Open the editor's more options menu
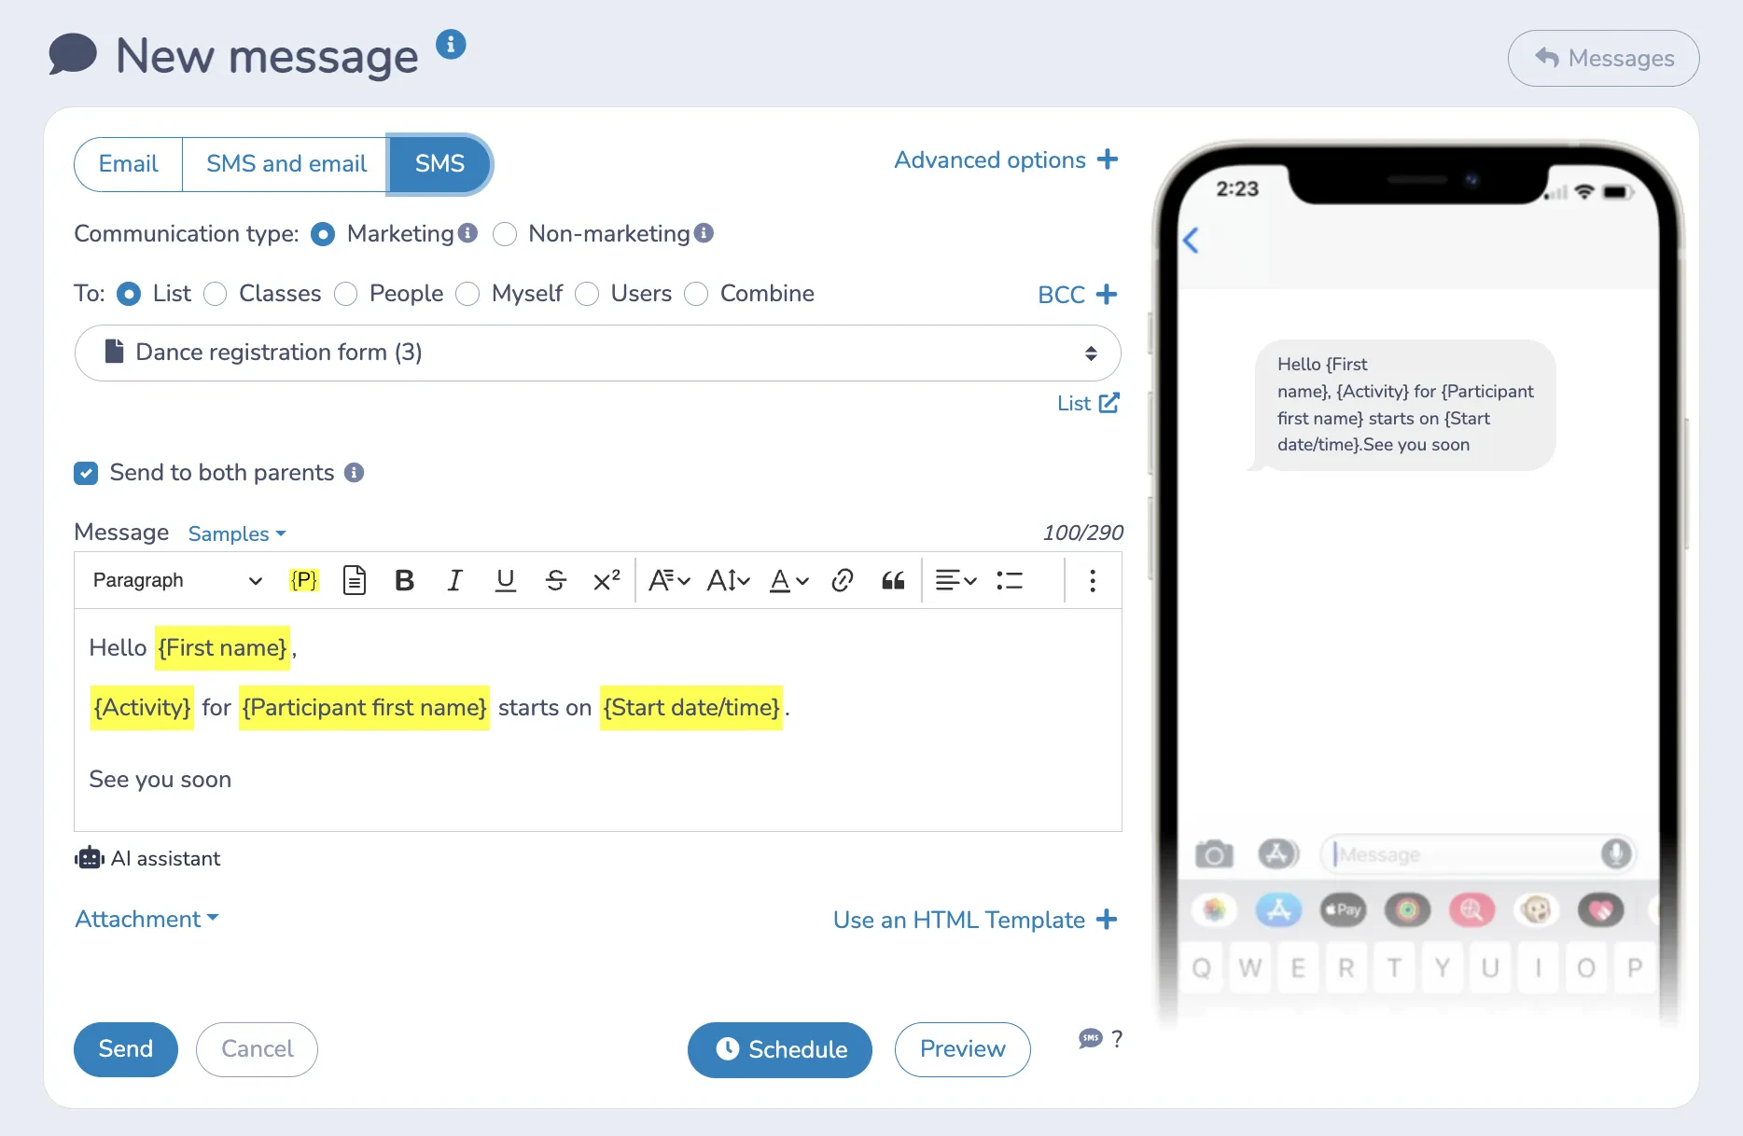 (1093, 580)
